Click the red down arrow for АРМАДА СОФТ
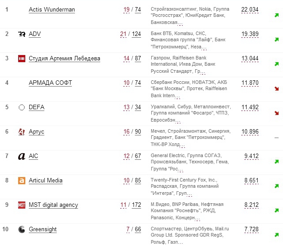The image size is (283, 245). [x=276, y=89]
